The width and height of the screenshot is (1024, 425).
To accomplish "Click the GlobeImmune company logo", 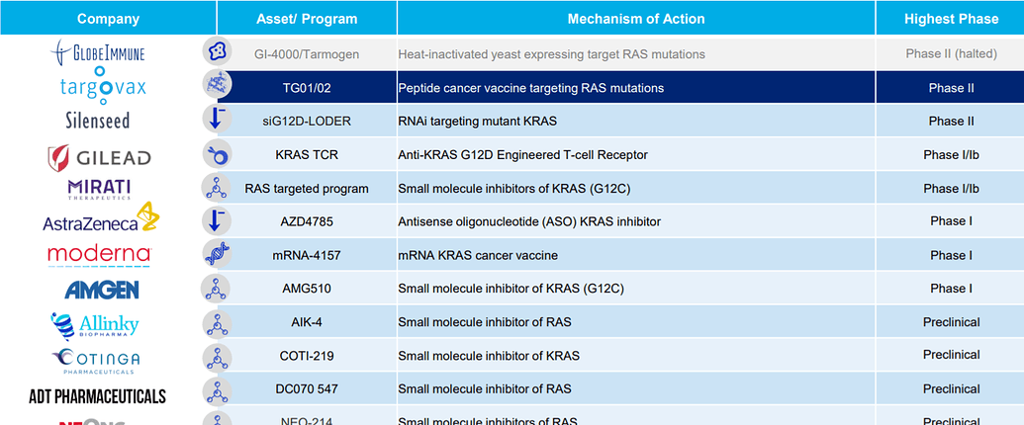I will click(98, 52).
